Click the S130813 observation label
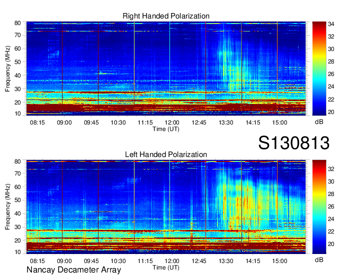Image resolution: width=340 pixels, height=276 pixels. point(294,142)
